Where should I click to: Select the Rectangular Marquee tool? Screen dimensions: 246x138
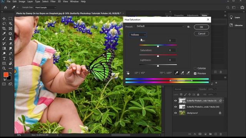coord(10,19)
